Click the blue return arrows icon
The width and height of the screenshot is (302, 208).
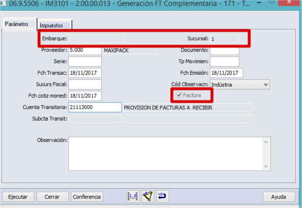162,196
